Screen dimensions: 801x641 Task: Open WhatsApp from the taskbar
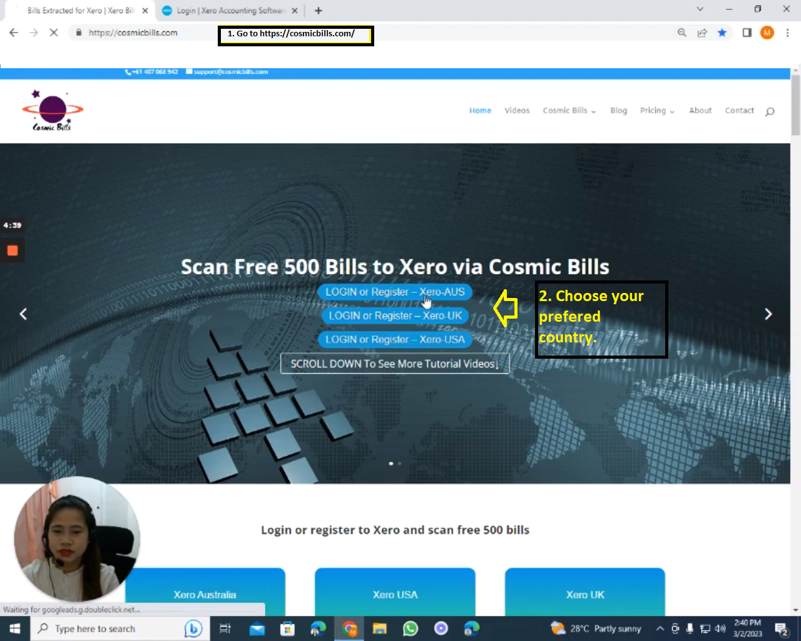411,628
